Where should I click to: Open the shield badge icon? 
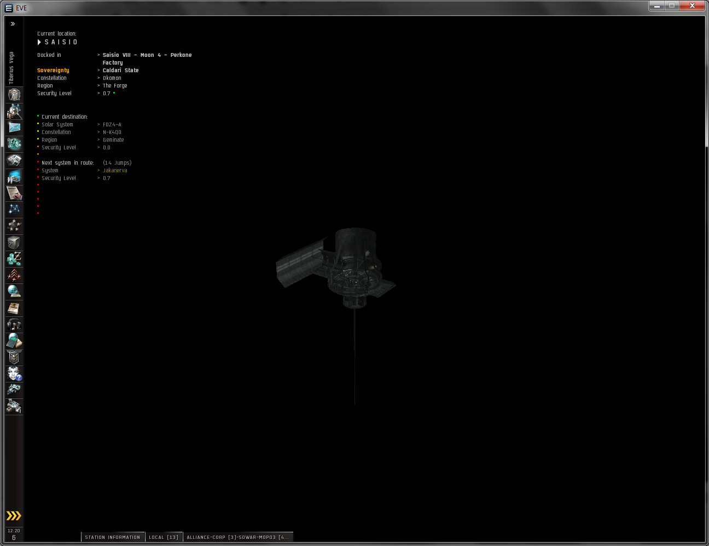click(x=14, y=357)
